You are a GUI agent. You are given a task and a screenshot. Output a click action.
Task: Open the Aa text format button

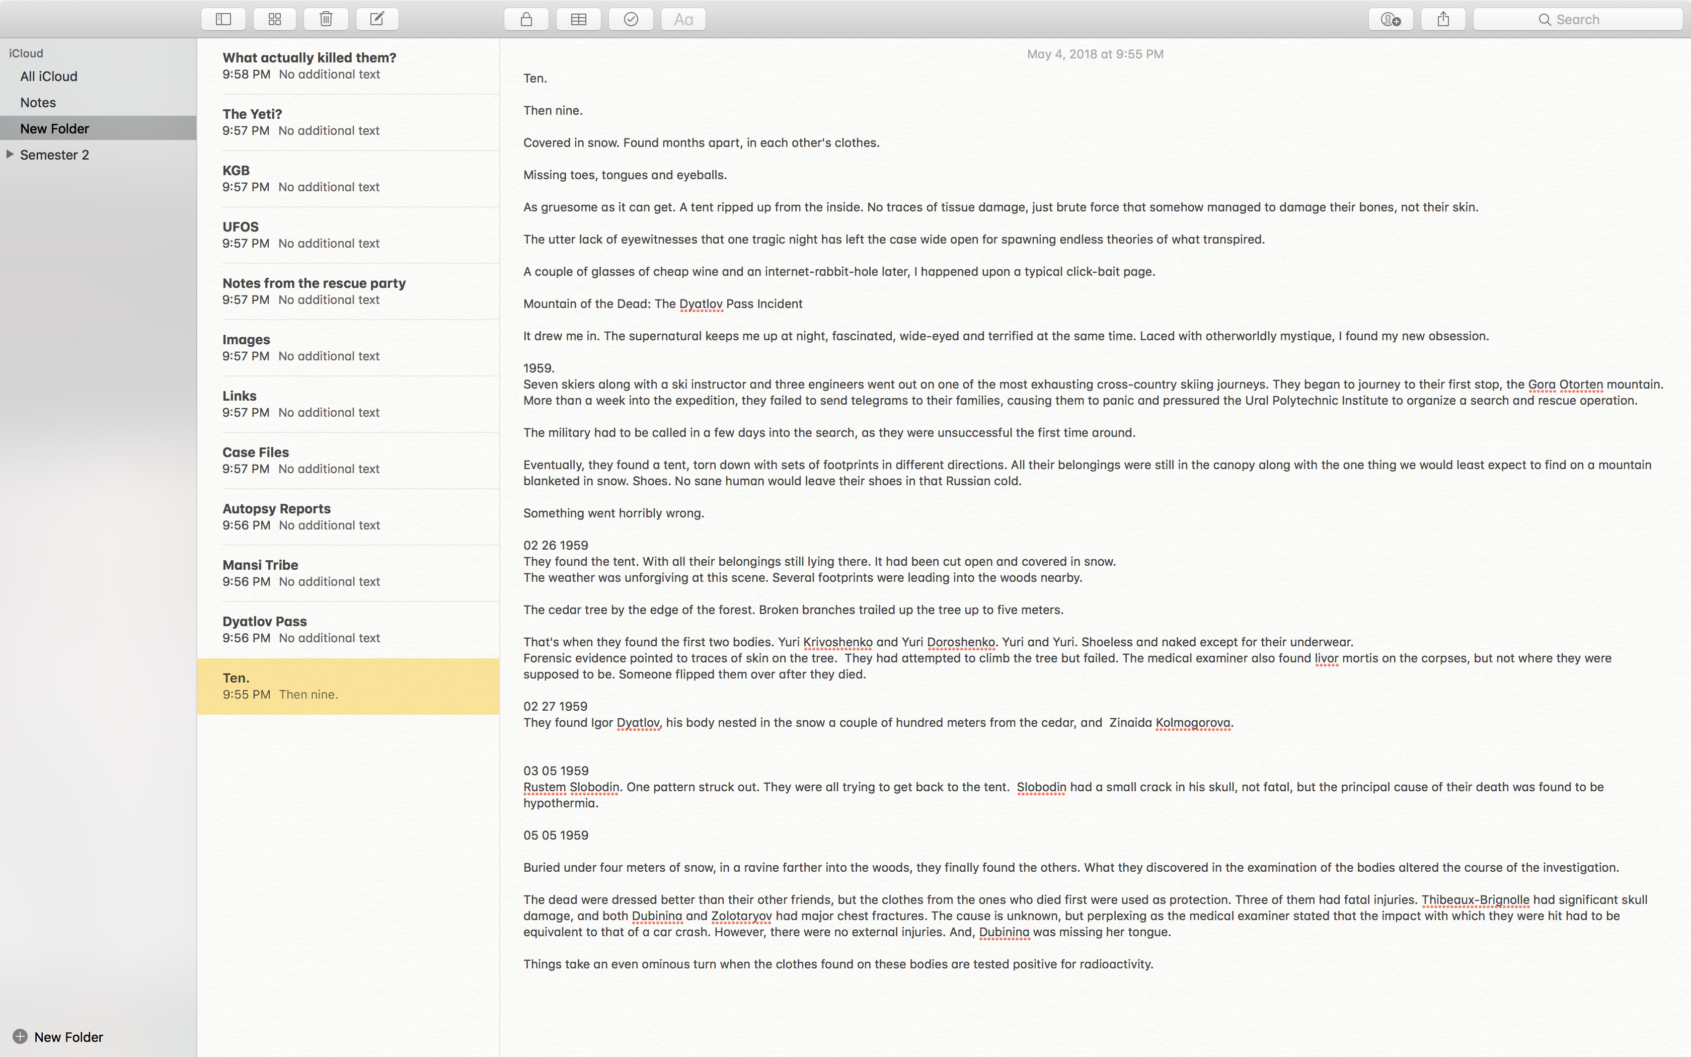(x=683, y=19)
